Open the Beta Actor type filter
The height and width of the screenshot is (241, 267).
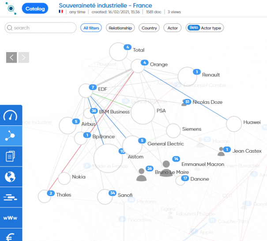click(205, 28)
